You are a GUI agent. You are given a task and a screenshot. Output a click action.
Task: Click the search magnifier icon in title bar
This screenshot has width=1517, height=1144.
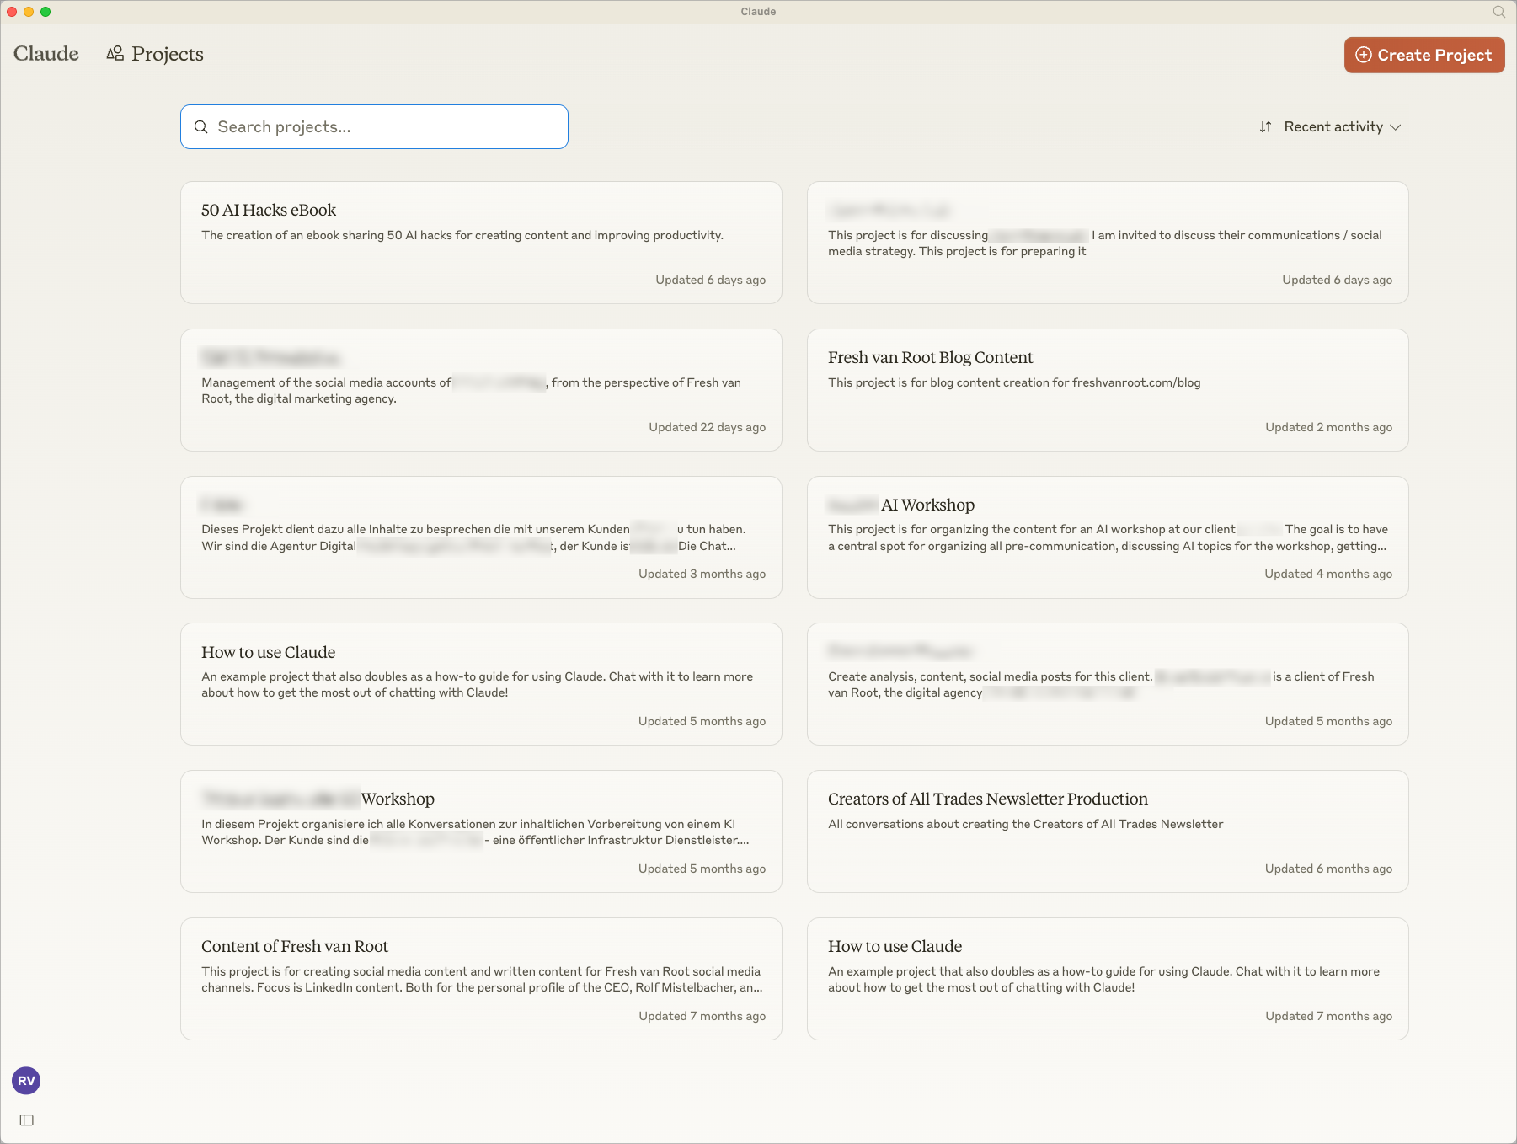[x=1498, y=12]
